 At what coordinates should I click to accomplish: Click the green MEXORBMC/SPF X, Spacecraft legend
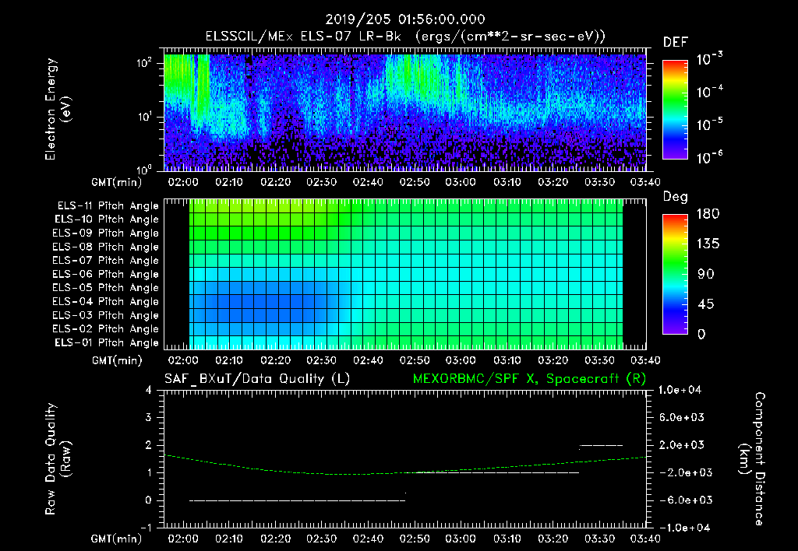point(529,379)
